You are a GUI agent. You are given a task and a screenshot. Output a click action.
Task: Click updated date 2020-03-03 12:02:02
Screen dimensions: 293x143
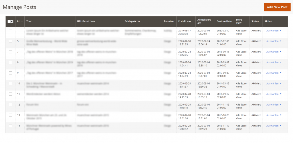click(204, 32)
